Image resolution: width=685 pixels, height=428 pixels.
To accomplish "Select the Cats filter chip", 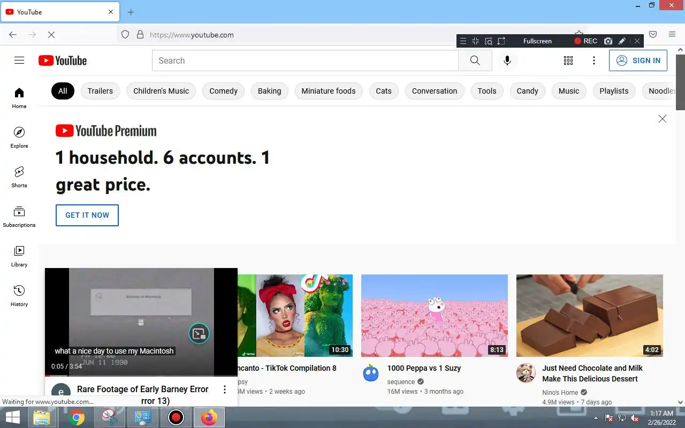I will click(x=384, y=91).
